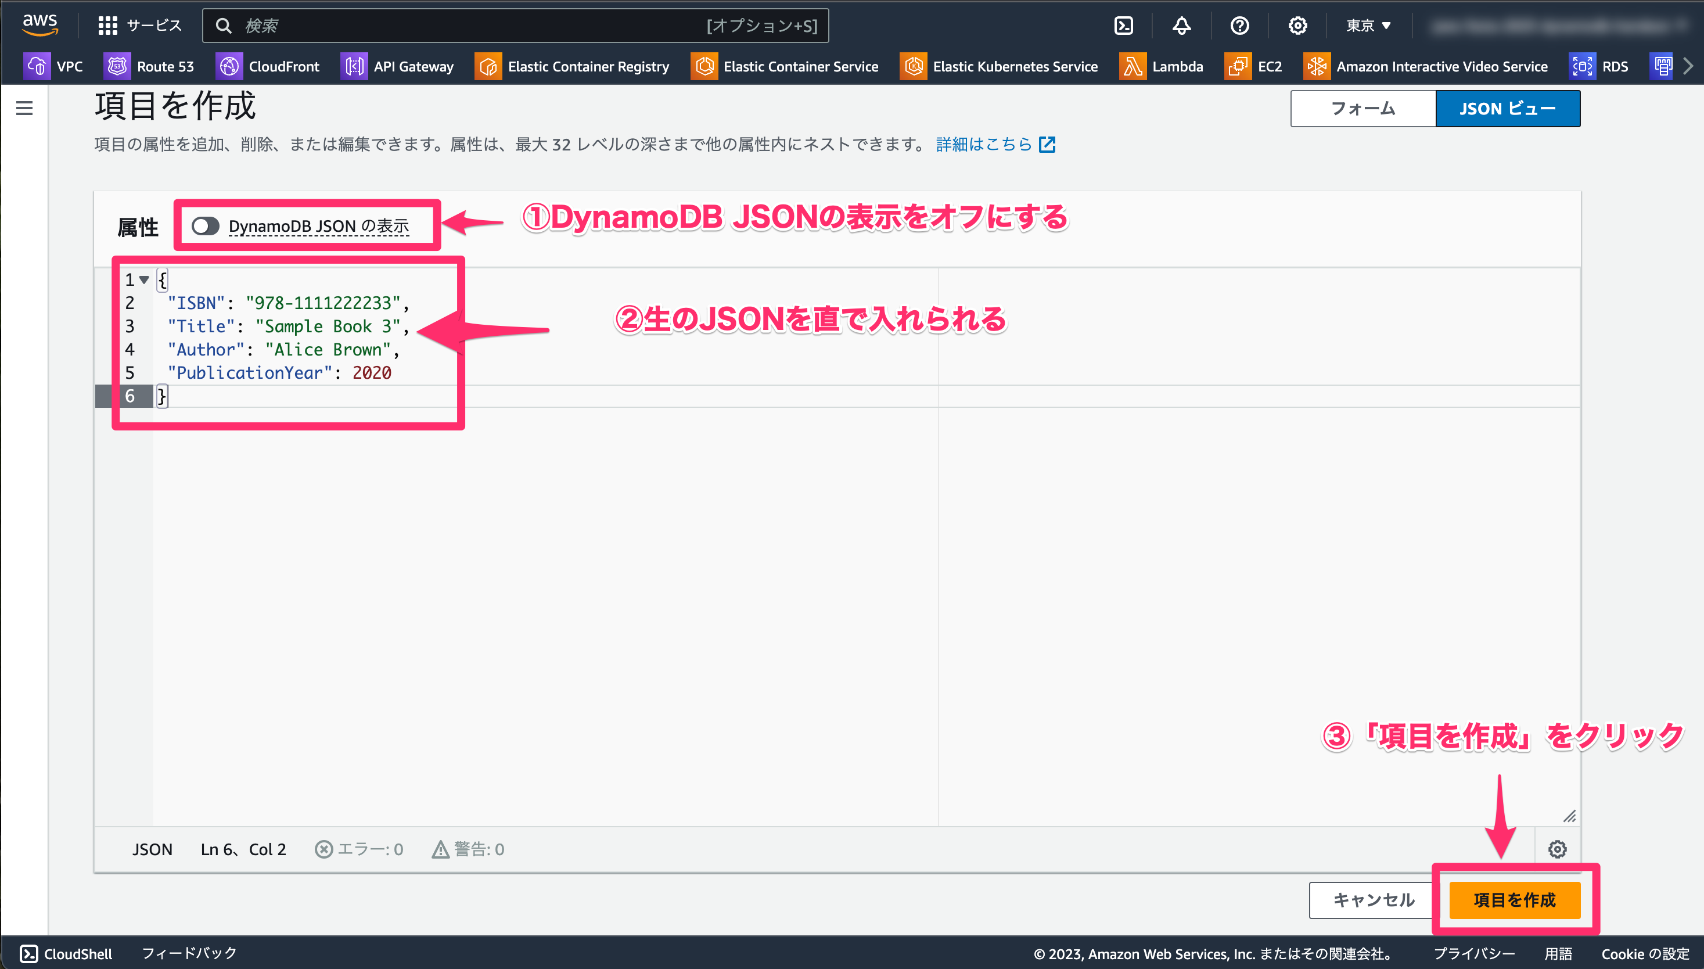Open the notifications bell
This screenshot has height=969, width=1704.
[x=1181, y=26]
